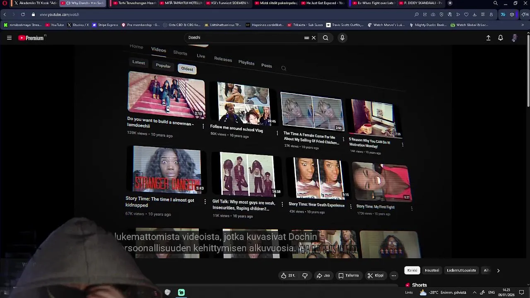Image resolution: width=530 pixels, height=298 pixels.
Task: Run search with magnifier button
Action: point(325,38)
